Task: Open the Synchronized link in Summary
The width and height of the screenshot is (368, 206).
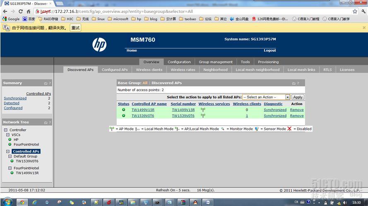Action: coord(15,98)
